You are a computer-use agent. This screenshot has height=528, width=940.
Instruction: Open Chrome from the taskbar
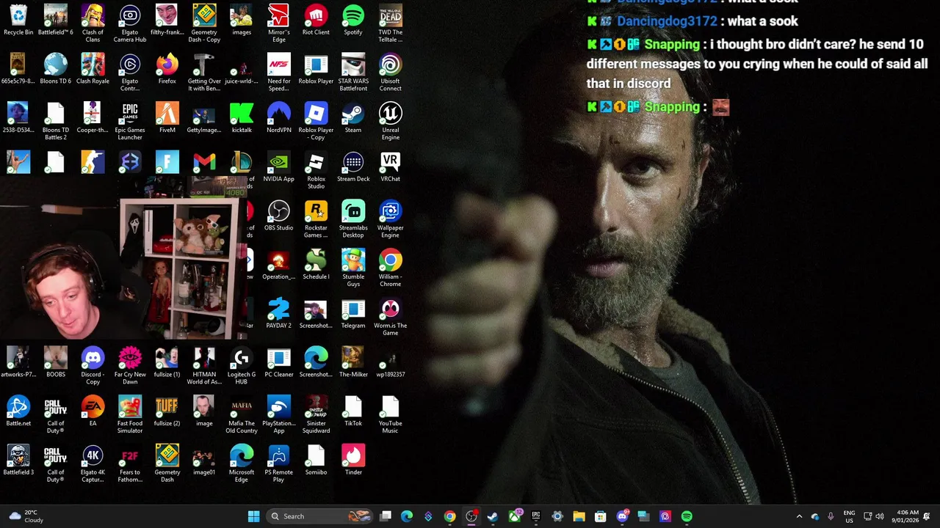click(x=449, y=516)
